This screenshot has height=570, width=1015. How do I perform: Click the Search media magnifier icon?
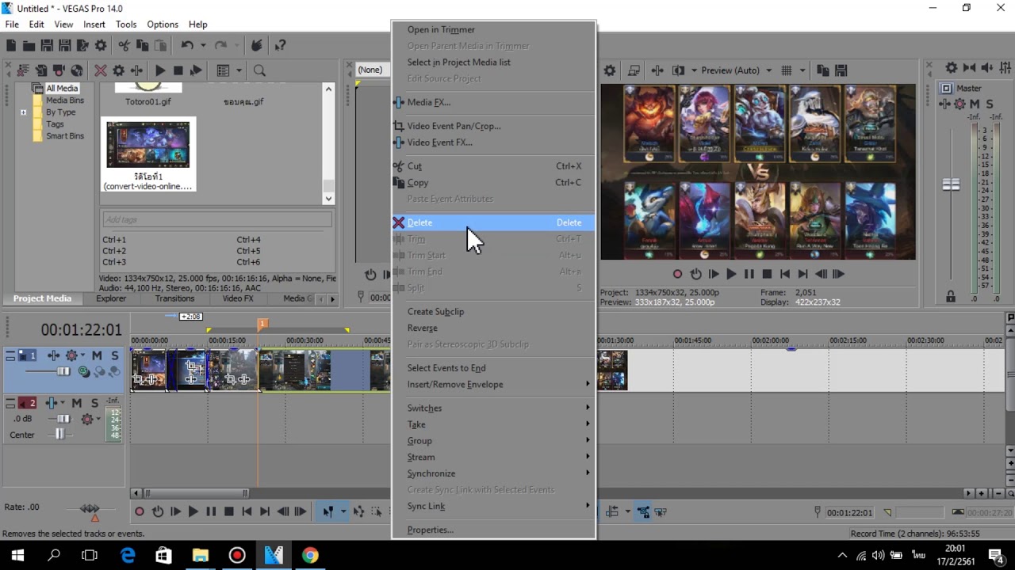point(259,70)
